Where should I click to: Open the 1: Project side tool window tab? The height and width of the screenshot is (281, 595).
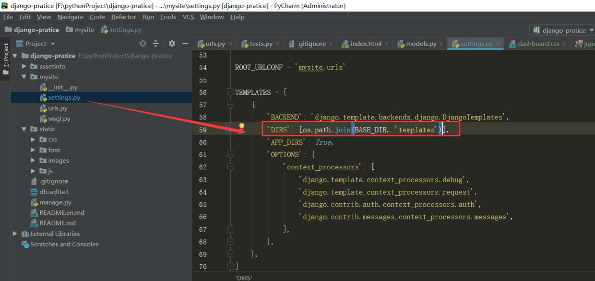point(6,59)
